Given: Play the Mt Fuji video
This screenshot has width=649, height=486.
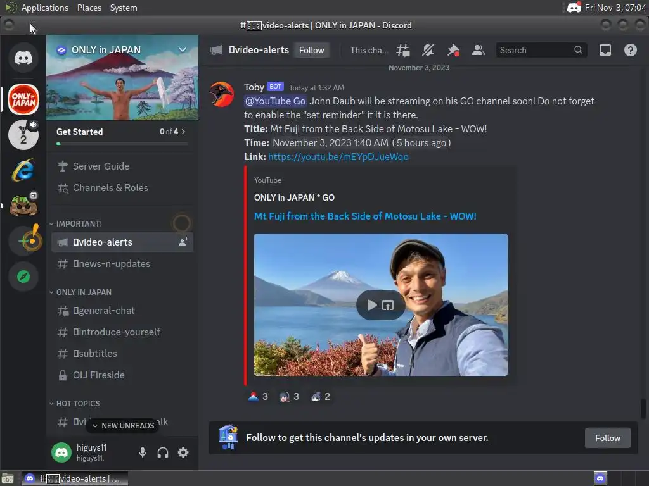Looking at the screenshot, I should click(x=371, y=306).
